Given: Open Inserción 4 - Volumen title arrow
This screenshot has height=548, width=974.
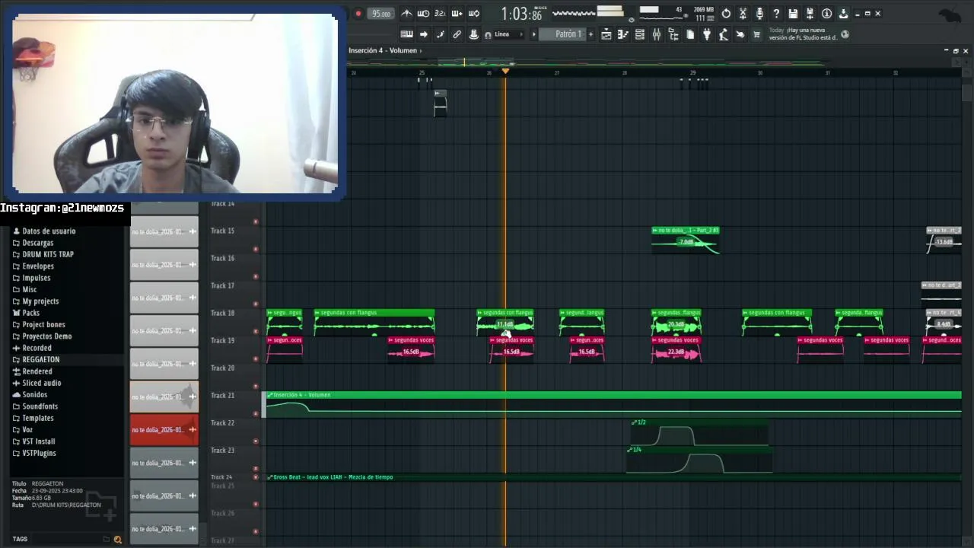Looking at the screenshot, I should coord(421,50).
